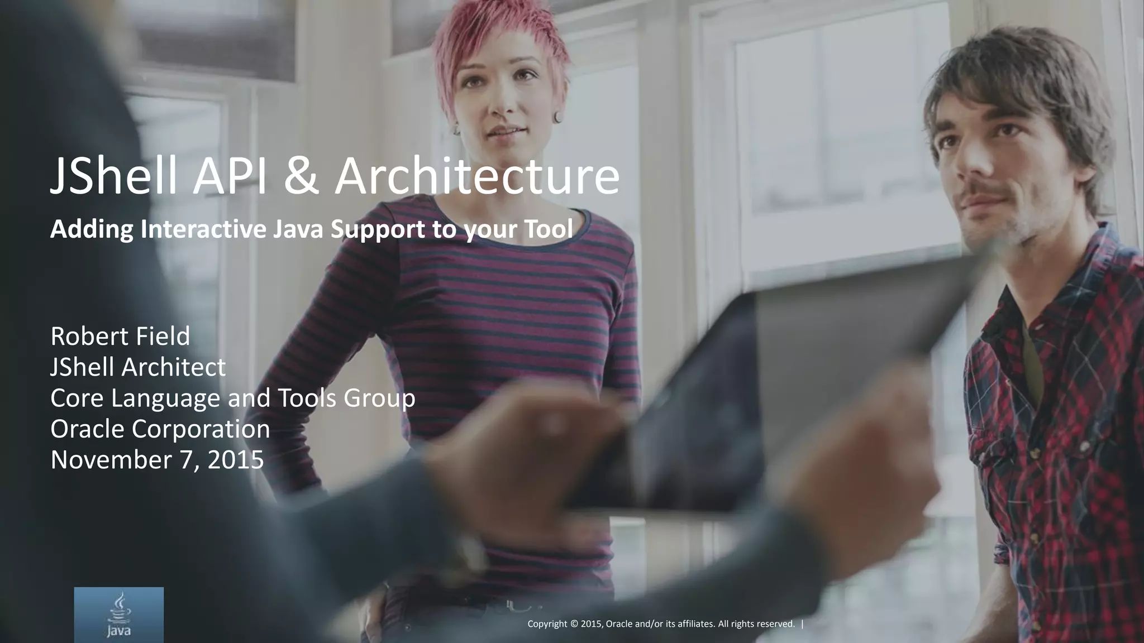
Task: Click the Java logo in the corner
Action: [x=119, y=615]
